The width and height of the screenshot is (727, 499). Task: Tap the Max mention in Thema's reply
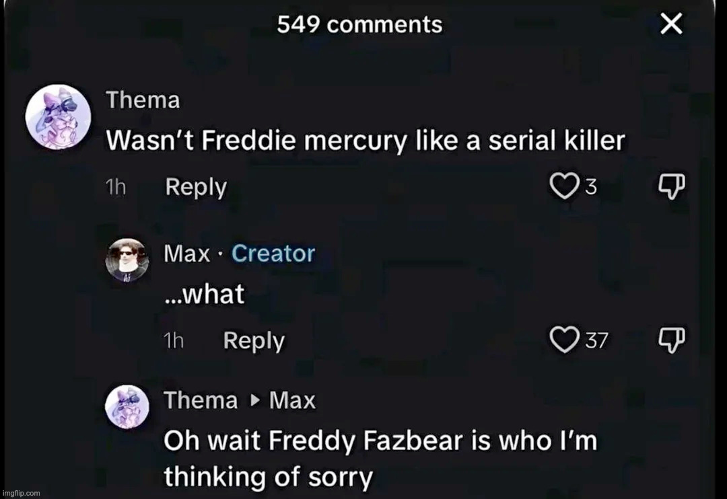click(x=291, y=399)
